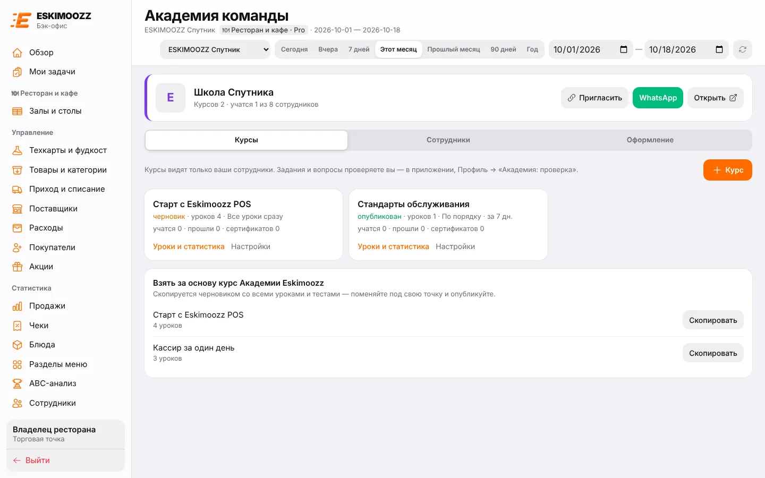Image resolution: width=765 pixels, height=478 pixels.
Task: Switch to the Оформление tab
Action: pos(650,140)
